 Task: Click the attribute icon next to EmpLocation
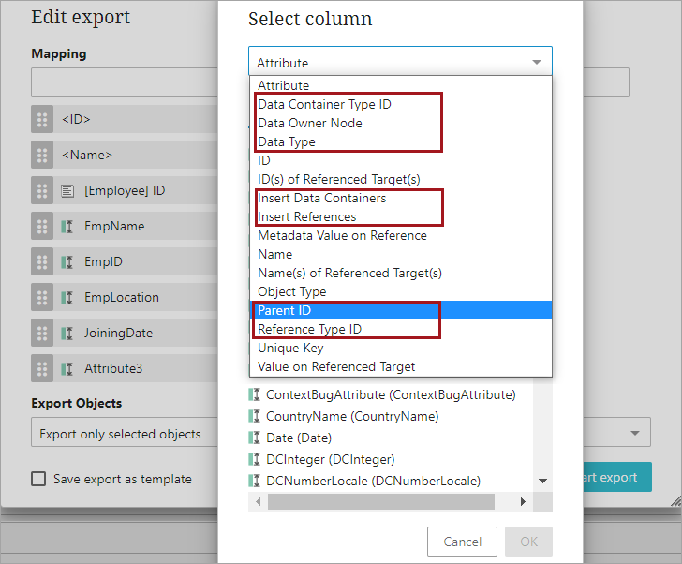click(x=67, y=298)
